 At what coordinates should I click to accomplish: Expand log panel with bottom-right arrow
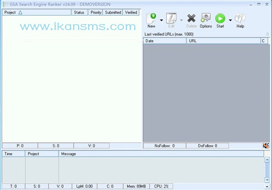267,186
